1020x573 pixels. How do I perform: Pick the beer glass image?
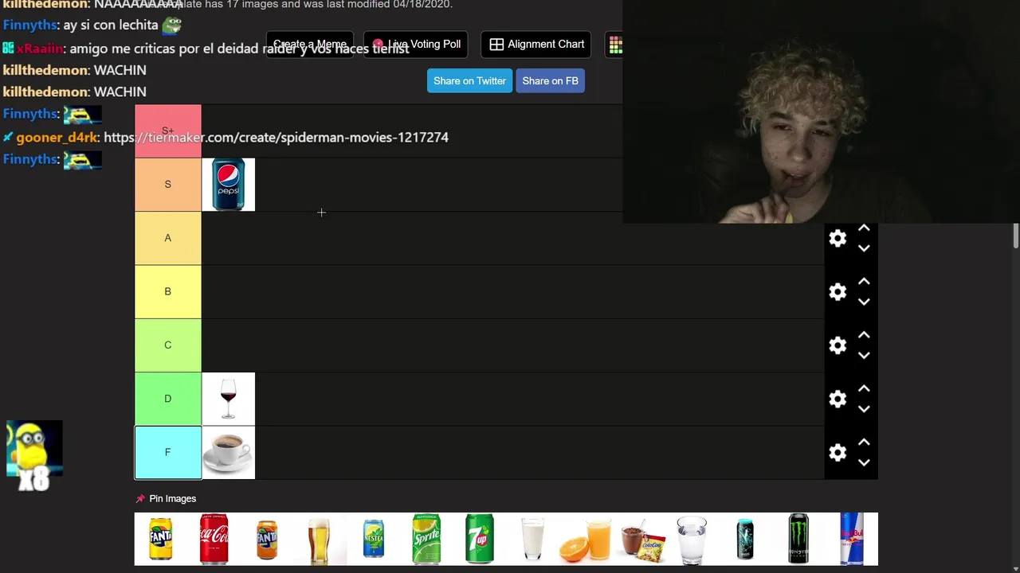coord(320,539)
